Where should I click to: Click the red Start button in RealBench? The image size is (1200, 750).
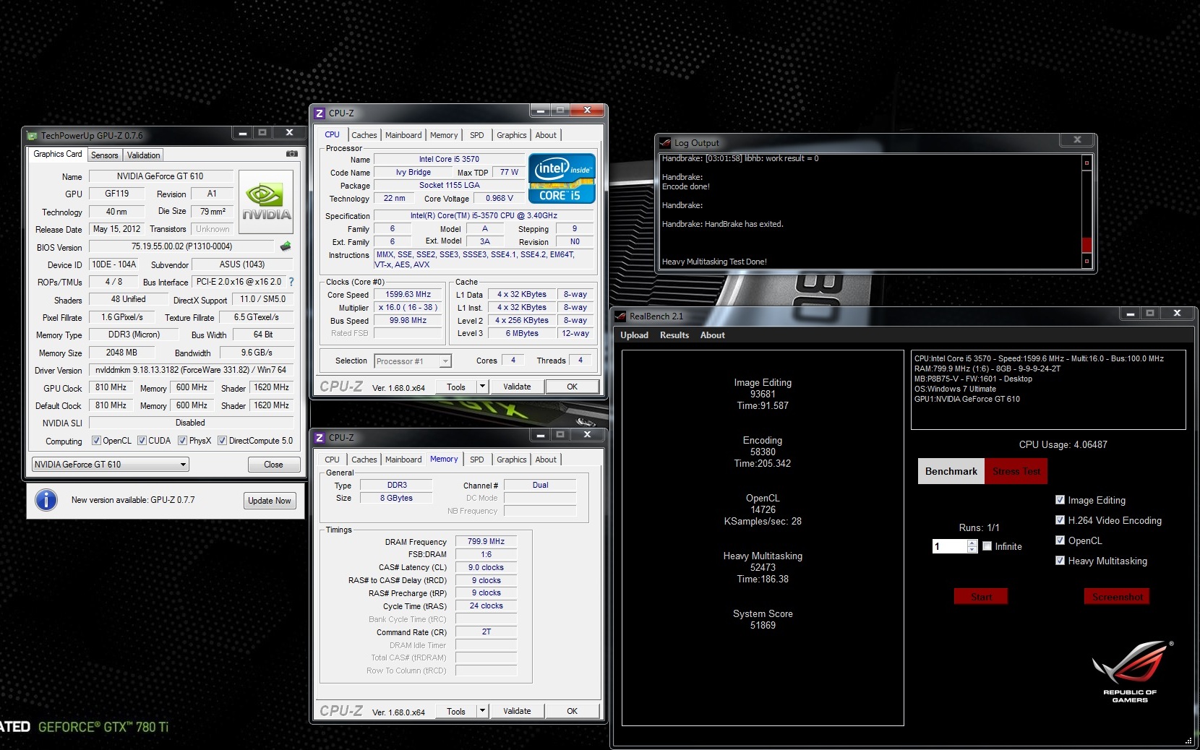pos(981,597)
